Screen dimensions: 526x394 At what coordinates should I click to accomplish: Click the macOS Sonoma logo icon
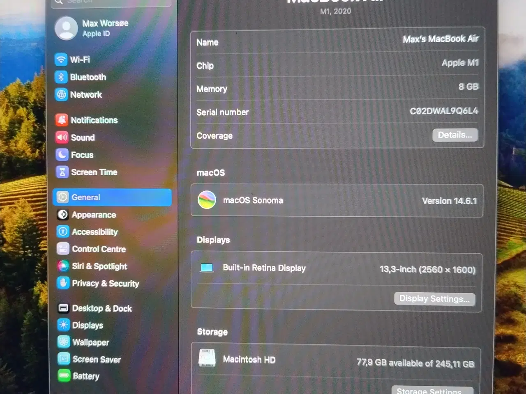pos(207,200)
